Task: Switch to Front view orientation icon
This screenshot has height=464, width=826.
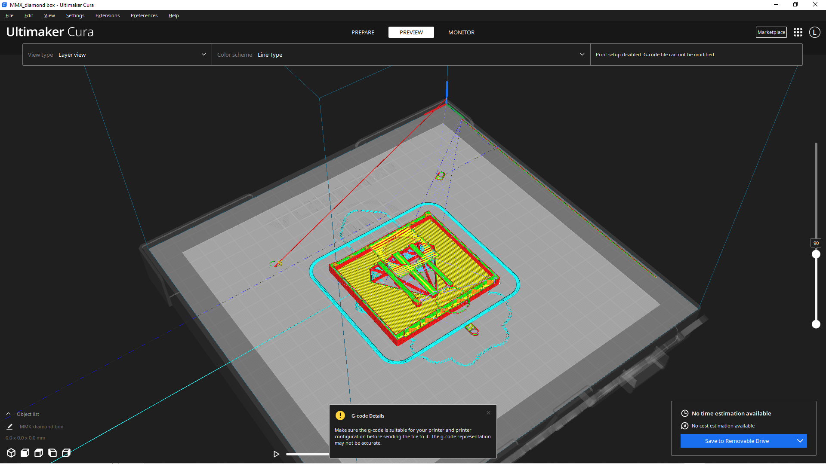Action: point(25,453)
